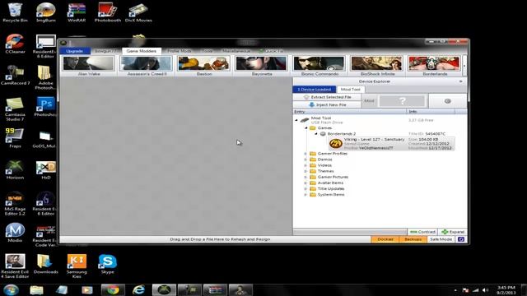Select the 1 Device Loaded tab
527x296 pixels.
315,90
